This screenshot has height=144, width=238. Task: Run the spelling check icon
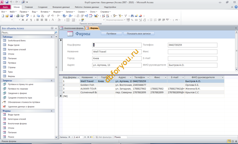[x=27, y=16]
